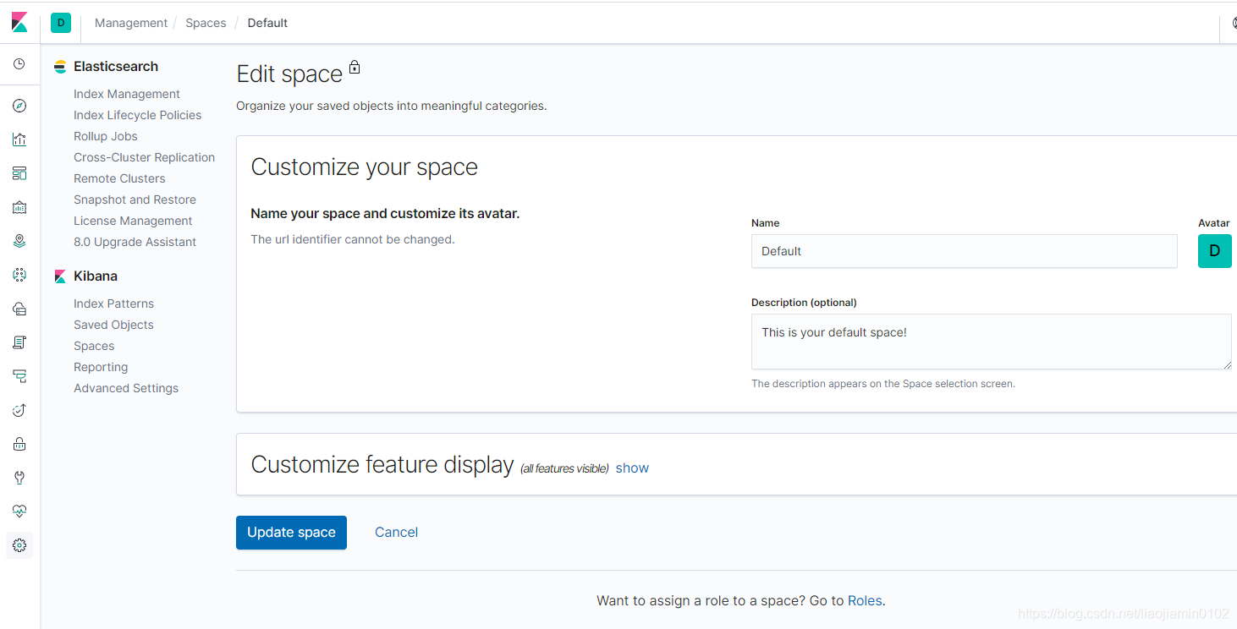Select Saved Objects under Kibana
Image resolution: width=1237 pixels, height=629 pixels.
point(113,325)
